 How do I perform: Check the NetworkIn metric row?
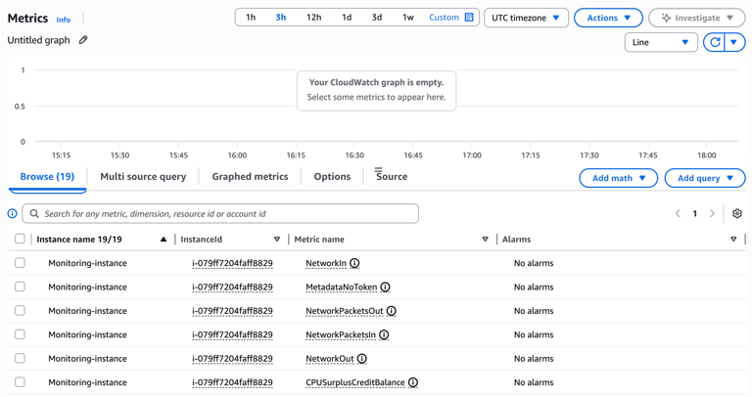(20, 263)
